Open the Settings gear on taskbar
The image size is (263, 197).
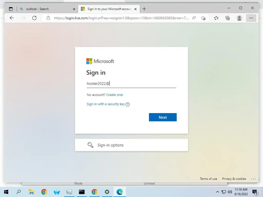tap(107, 192)
